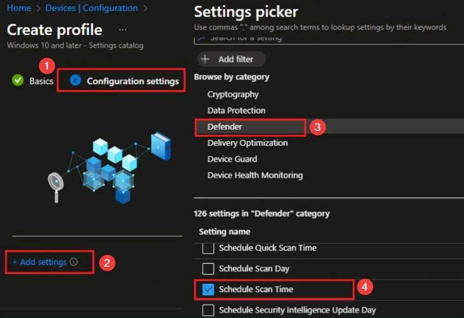Click the info icon beside Add settings
The width and height of the screenshot is (464, 318).
[x=73, y=262]
